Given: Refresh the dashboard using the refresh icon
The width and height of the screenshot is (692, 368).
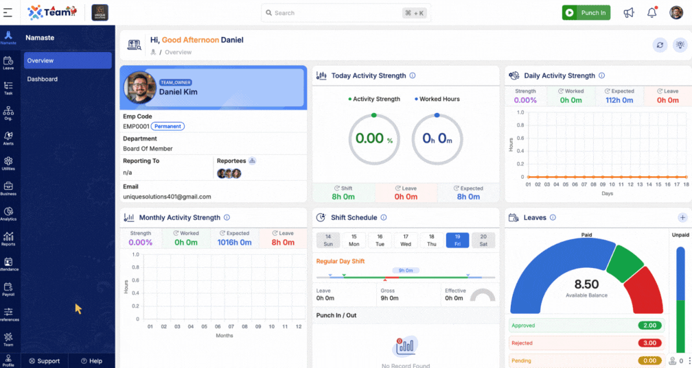Looking at the screenshot, I should [x=660, y=45].
